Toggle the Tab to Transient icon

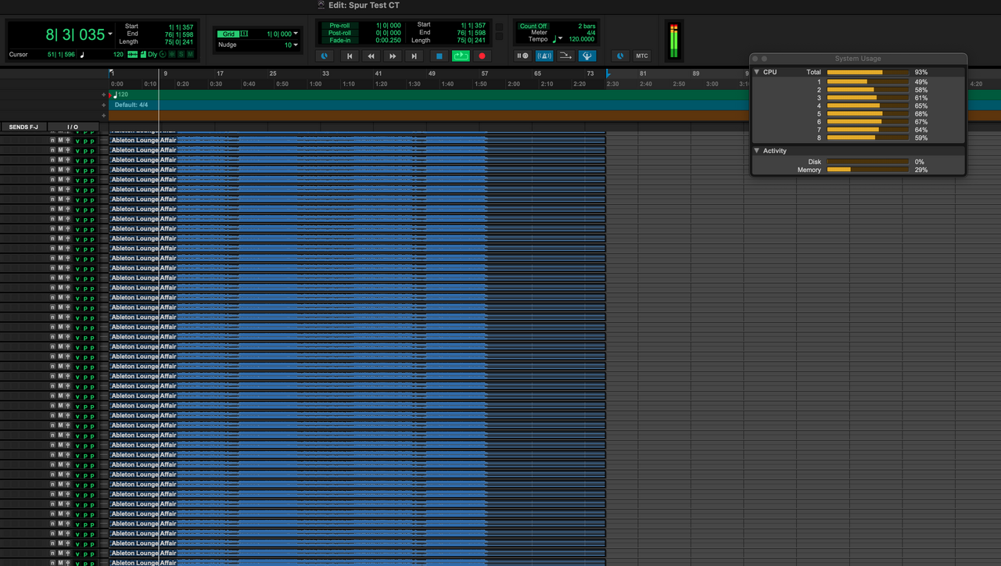pos(132,54)
